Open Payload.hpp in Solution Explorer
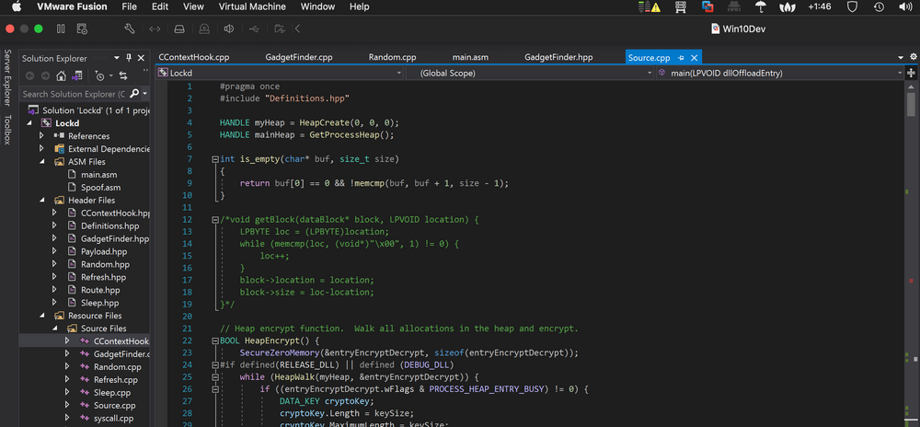The width and height of the screenshot is (920, 427). [103, 251]
